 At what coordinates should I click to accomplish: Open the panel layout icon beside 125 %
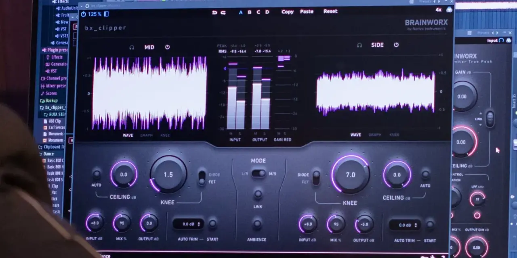click(x=106, y=14)
